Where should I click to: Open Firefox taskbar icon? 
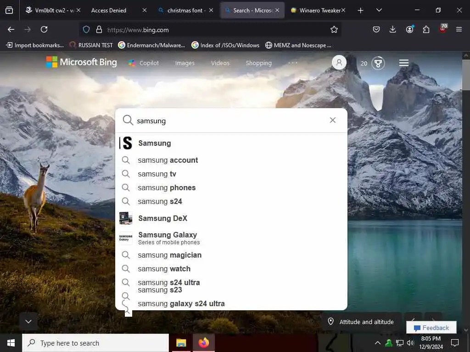(204, 343)
